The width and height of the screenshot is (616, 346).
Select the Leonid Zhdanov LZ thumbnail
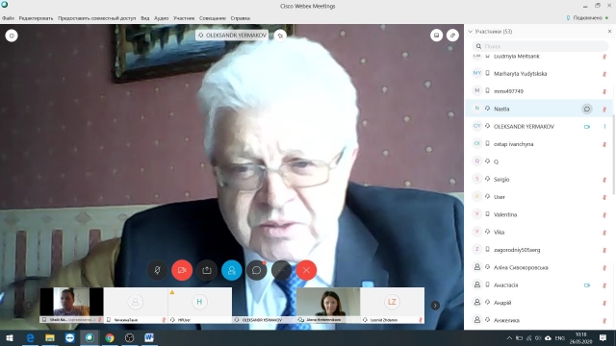click(392, 306)
